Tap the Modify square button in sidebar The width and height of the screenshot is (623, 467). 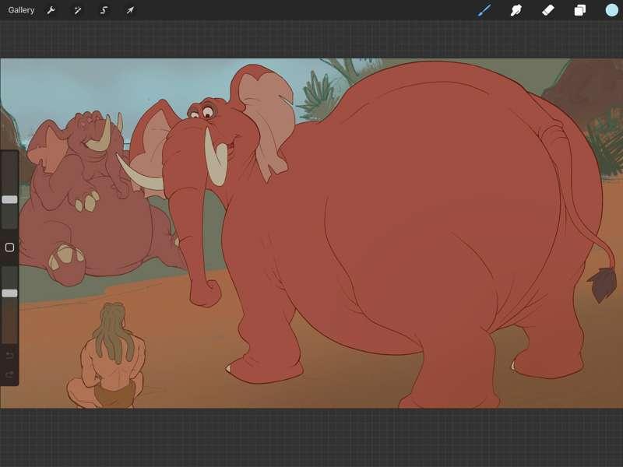9,248
